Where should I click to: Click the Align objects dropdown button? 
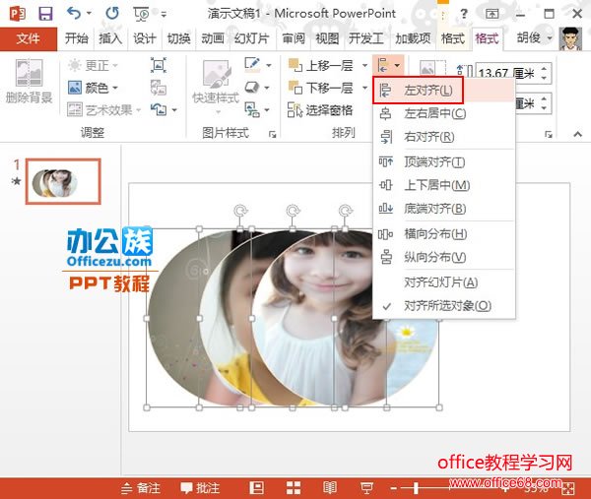[x=388, y=66]
